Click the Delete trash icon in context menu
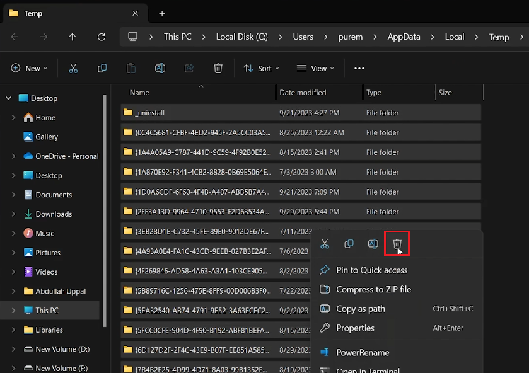The width and height of the screenshot is (529, 373). [397, 244]
